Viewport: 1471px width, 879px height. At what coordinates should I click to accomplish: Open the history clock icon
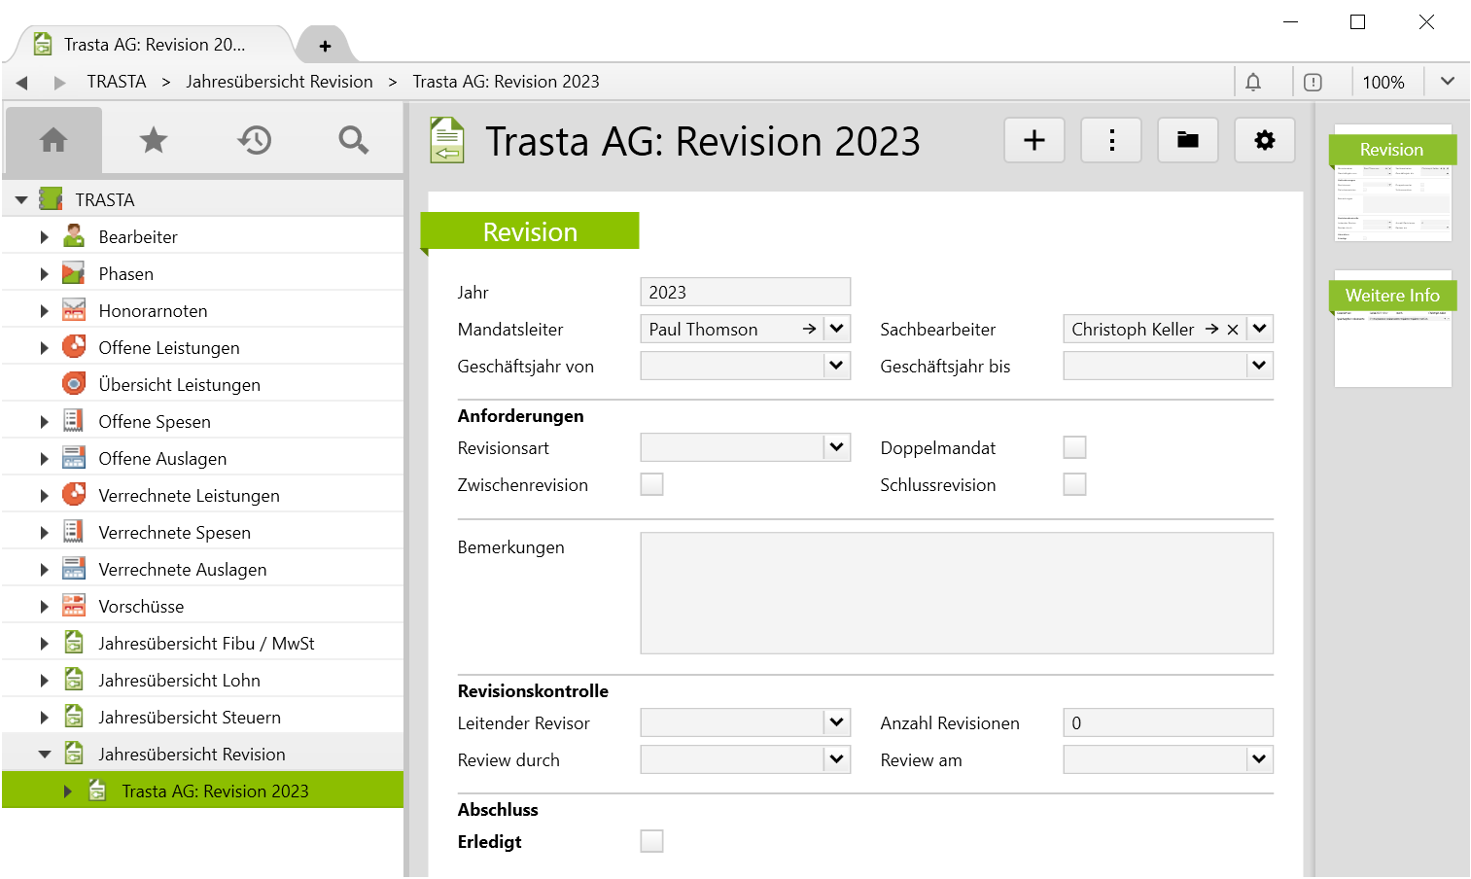(255, 140)
